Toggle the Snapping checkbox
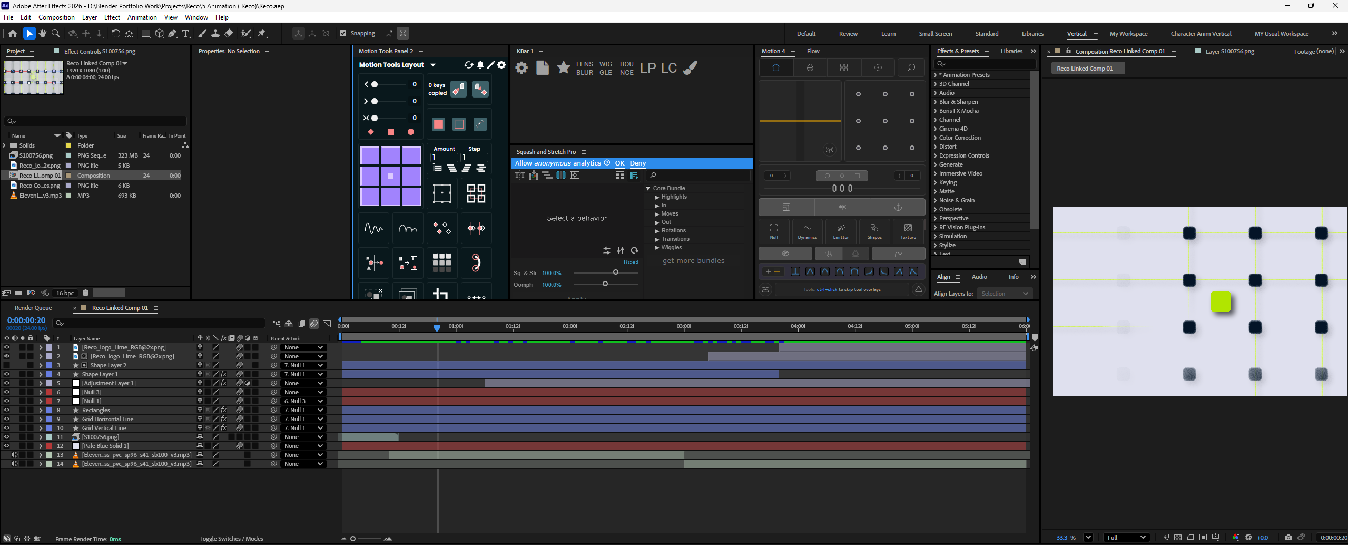Screen dimensions: 1348x545 [343, 33]
